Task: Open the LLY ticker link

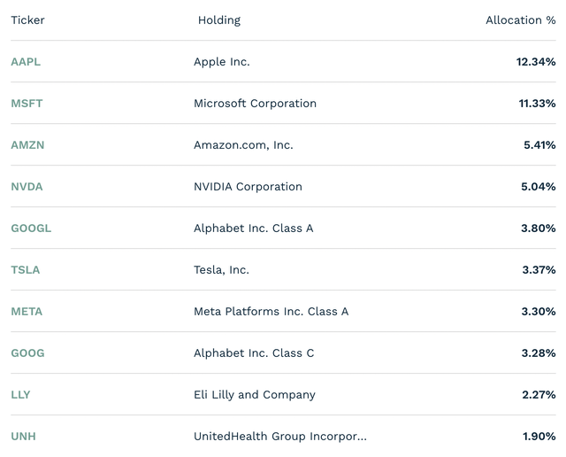Action: tap(20, 394)
